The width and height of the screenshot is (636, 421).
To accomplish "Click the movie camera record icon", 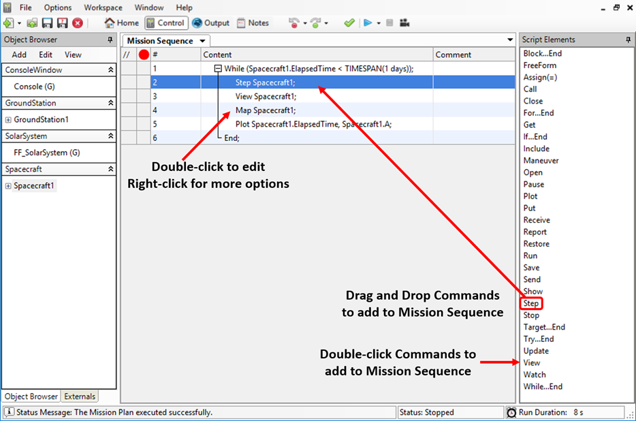I will (x=404, y=23).
